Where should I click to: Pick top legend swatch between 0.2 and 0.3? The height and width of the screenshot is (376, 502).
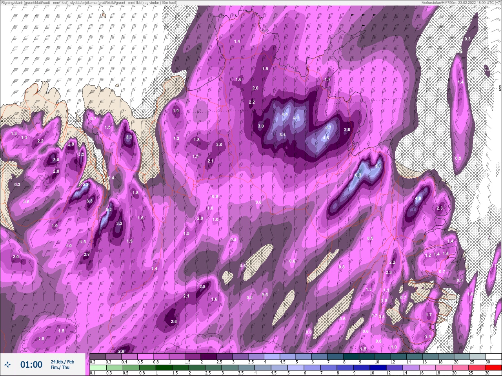(x=98, y=356)
